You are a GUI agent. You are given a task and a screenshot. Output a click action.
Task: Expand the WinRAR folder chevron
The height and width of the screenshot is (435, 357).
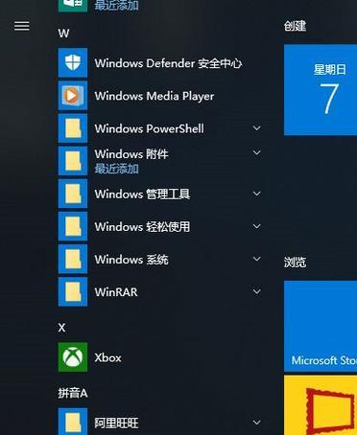pos(256,291)
